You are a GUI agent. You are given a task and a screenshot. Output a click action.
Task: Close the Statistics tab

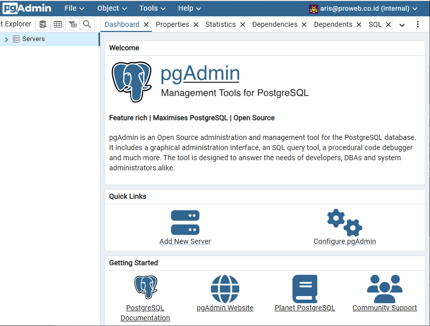[x=243, y=25]
